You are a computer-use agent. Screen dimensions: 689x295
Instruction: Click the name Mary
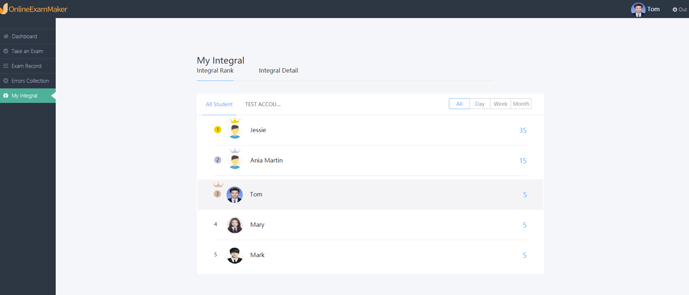pyautogui.click(x=258, y=225)
